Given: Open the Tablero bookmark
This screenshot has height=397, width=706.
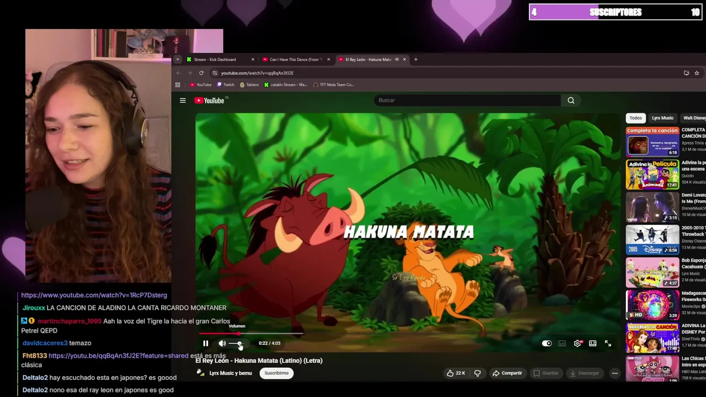Looking at the screenshot, I should tap(249, 85).
